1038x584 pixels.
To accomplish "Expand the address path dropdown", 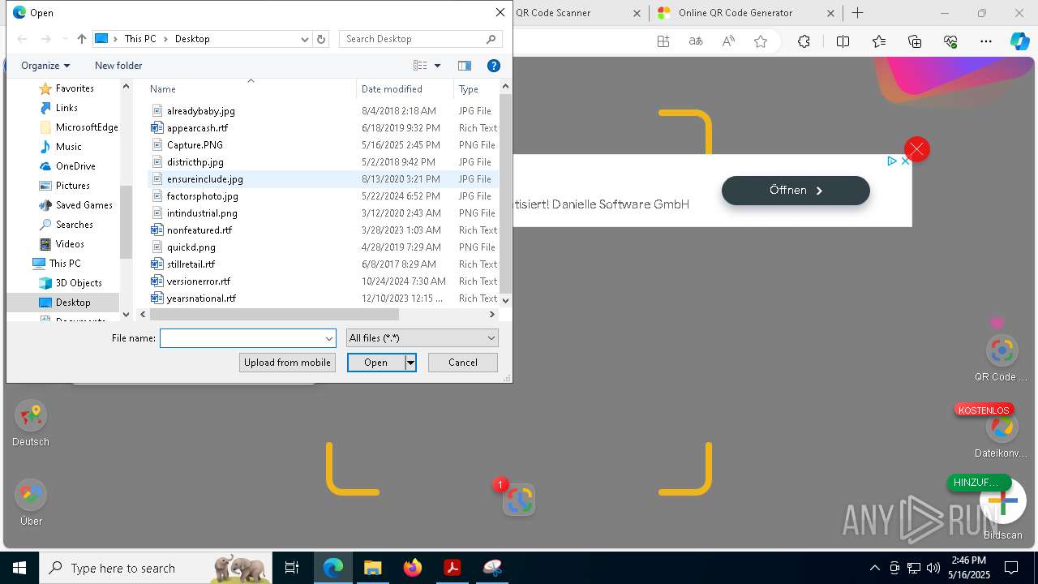I will point(305,39).
